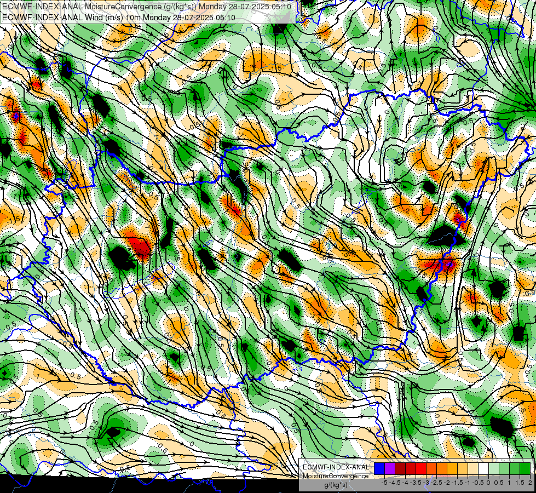Click the -3.5 tick label in legend
This screenshot has height=493, width=536.
tap(416, 483)
